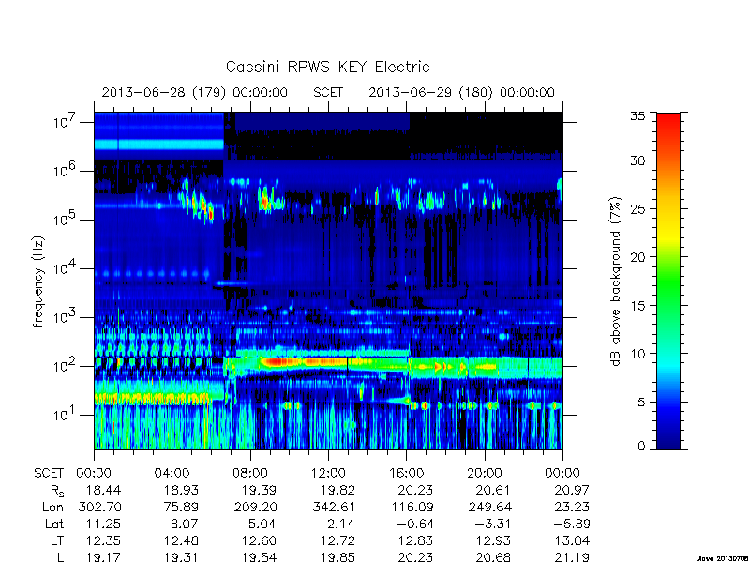Viewport: 750px width, 563px height.
Task: Click the Lat value -5.89
Action: (571, 525)
